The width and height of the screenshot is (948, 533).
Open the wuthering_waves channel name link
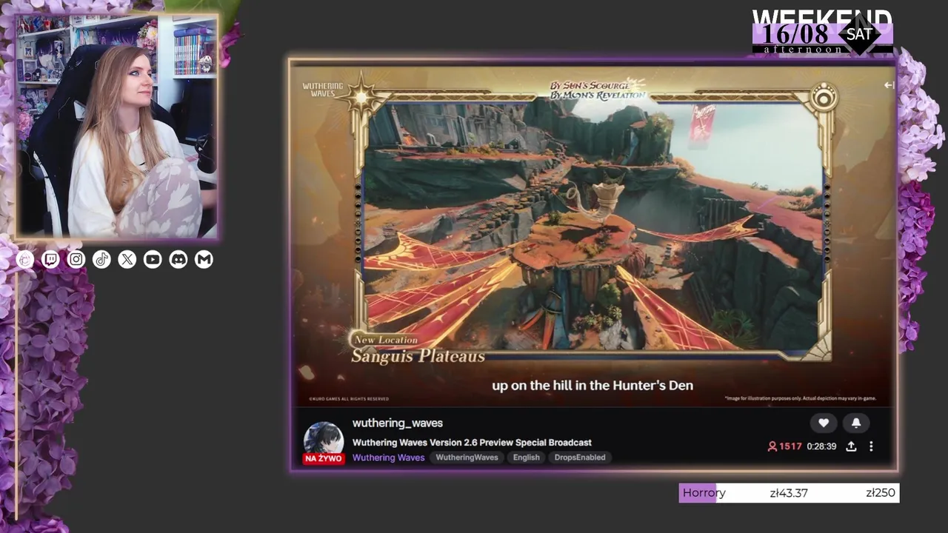point(398,423)
